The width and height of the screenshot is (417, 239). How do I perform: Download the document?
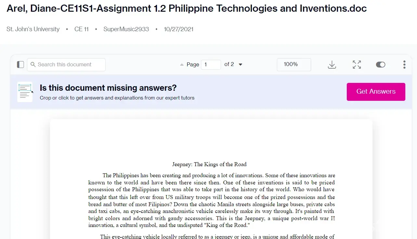click(332, 64)
